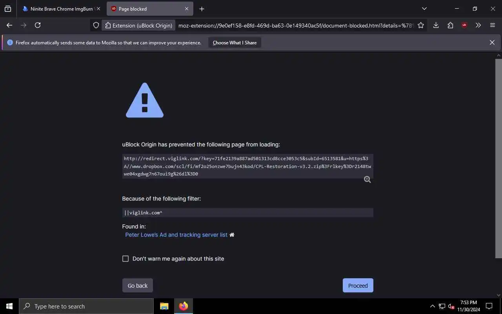This screenshot has height=314, width=502.
Task: Click the Type here to search box
Action: [x=86, y=306]
